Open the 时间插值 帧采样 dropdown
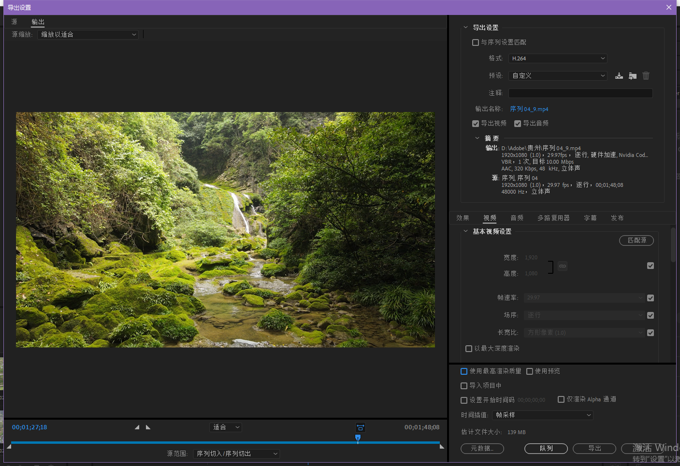The width and height of the screenshot is (680, 466). coord(543,415)
